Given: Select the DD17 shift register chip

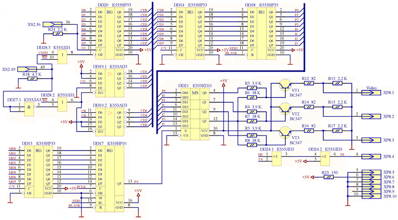Looking at the screenshot, I should click(x=111, y=172).
